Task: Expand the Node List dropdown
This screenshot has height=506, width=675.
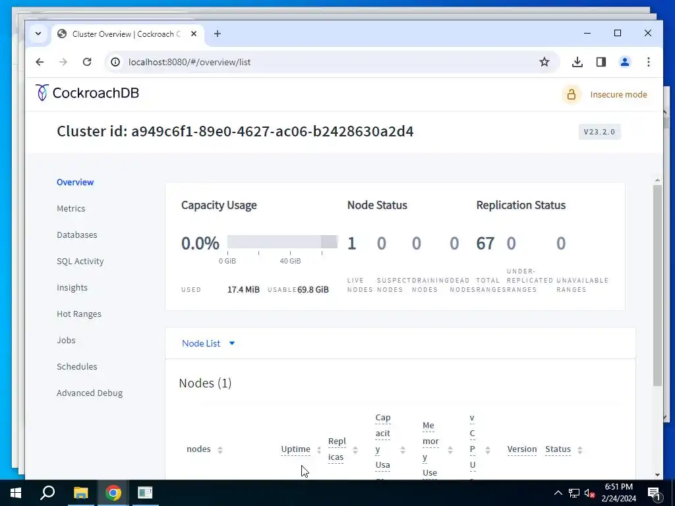Action: click(208, 343)
